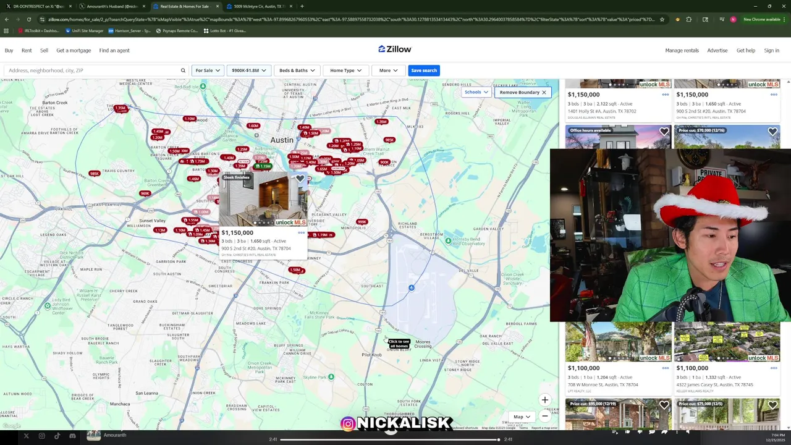Image resolution: width=791 pixels, height=445 pixels.
Task: Open a new browser tab with plus
Action: 302,6
